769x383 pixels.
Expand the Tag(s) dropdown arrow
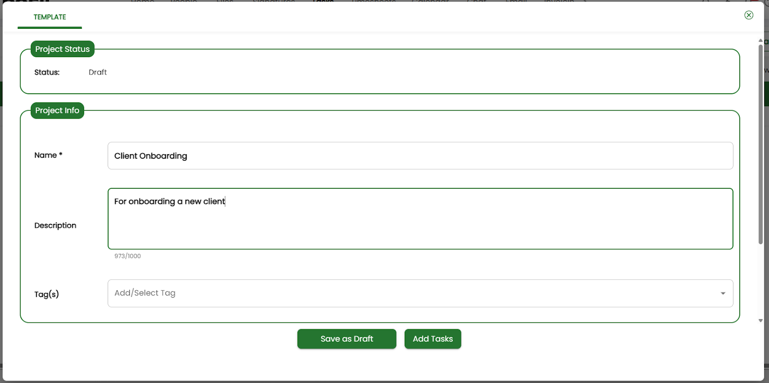tap(722, 294)
